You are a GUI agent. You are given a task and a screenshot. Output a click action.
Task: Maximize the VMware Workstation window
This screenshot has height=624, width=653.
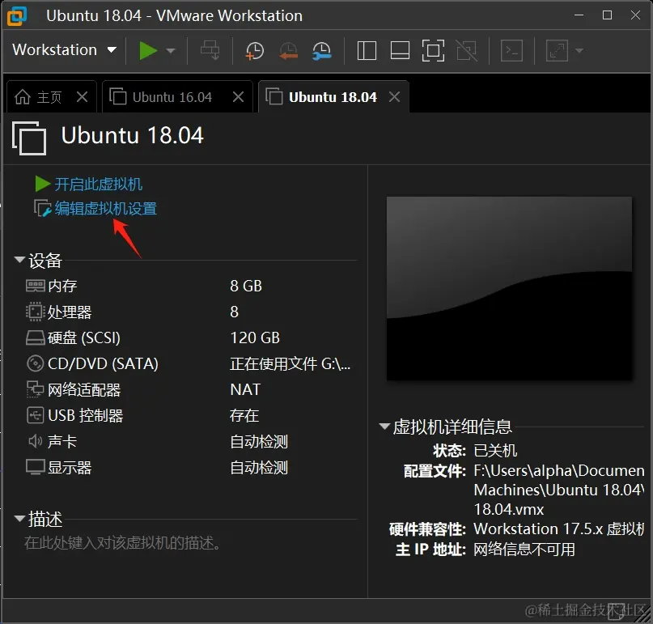(x=607, y=15)
